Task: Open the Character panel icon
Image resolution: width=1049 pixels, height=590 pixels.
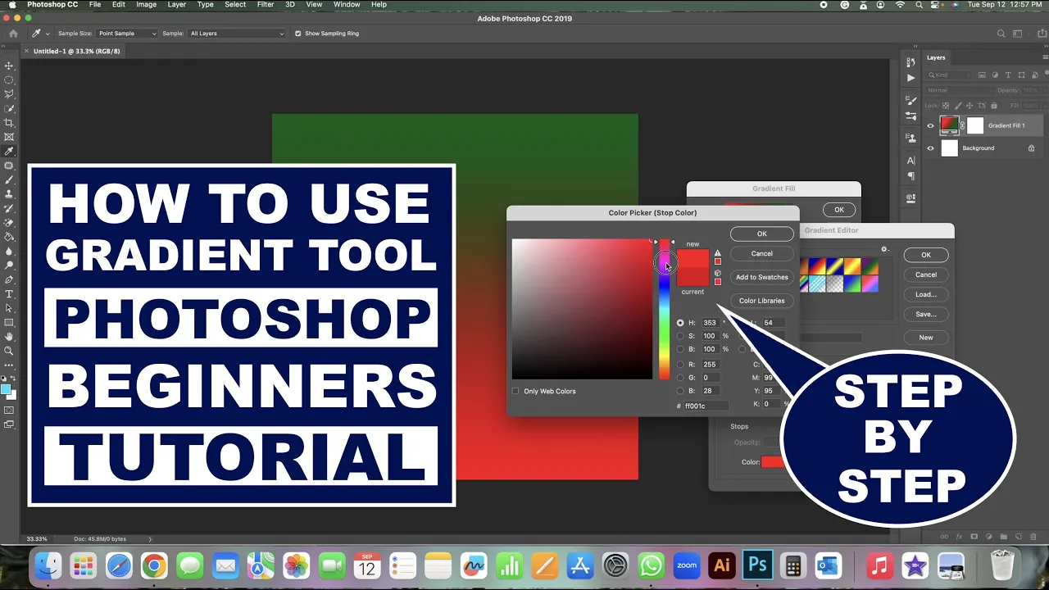Action: (910, 161)
